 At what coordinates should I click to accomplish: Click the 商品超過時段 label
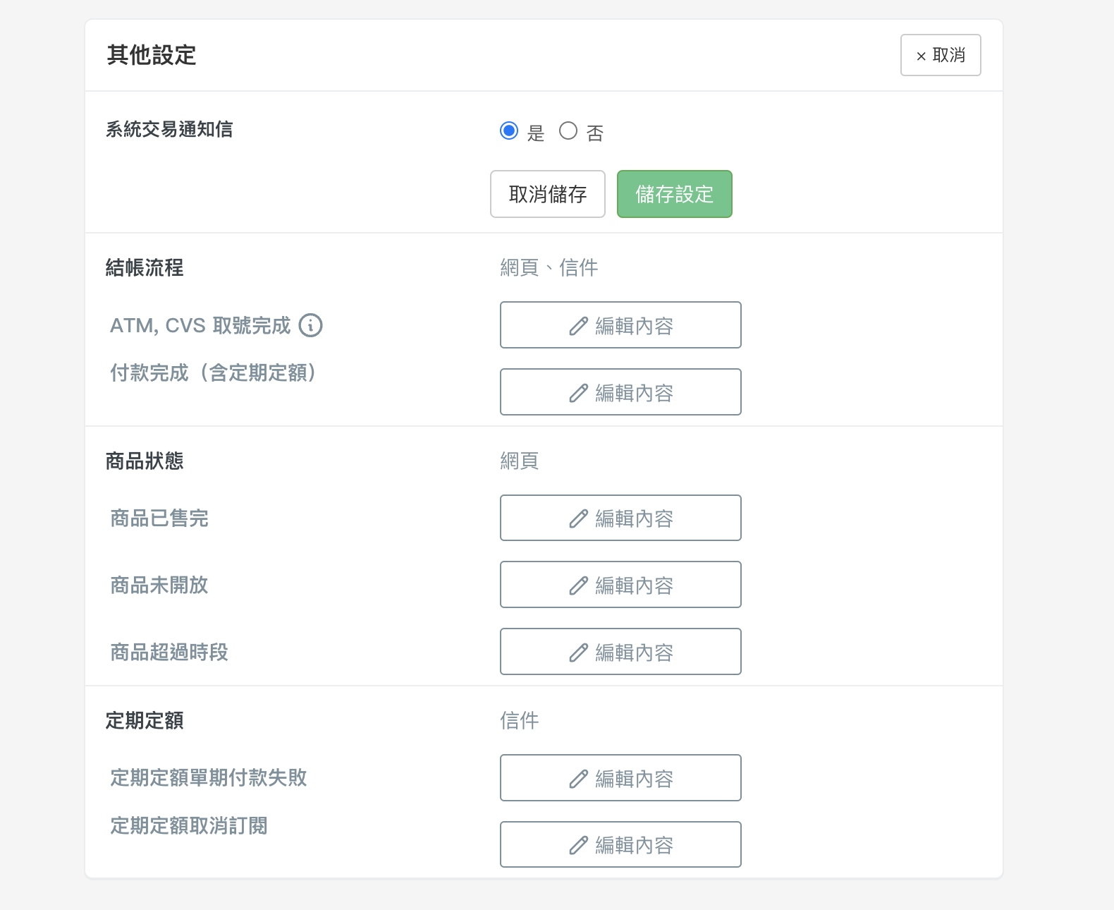[x=169, y=652]
